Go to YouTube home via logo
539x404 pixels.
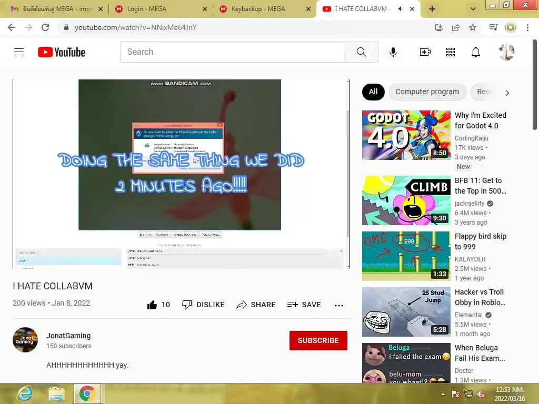[62, 52]
